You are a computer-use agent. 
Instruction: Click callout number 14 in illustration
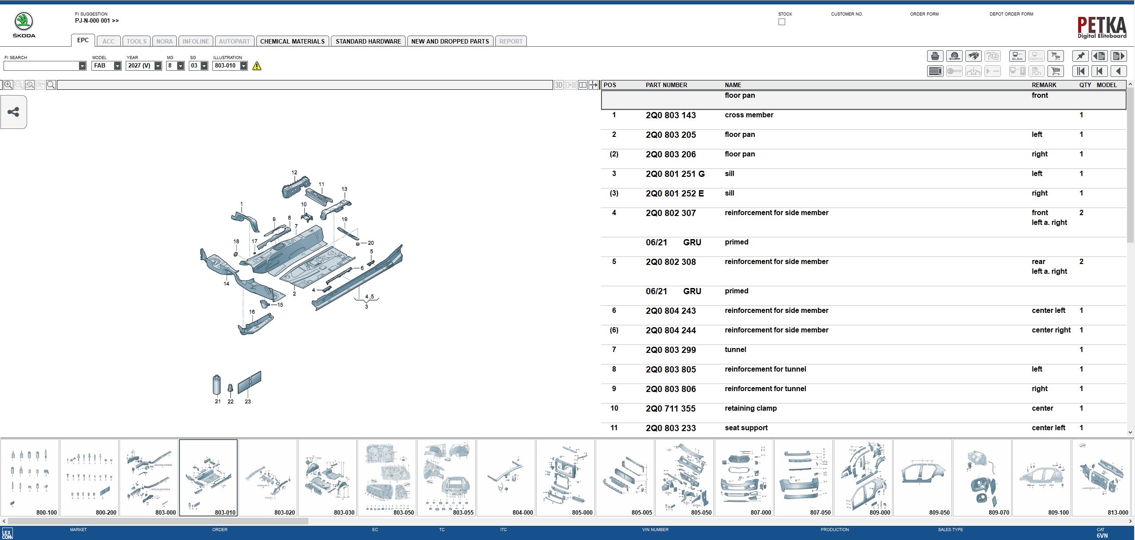pyautogui.click(x=226, y=284)
